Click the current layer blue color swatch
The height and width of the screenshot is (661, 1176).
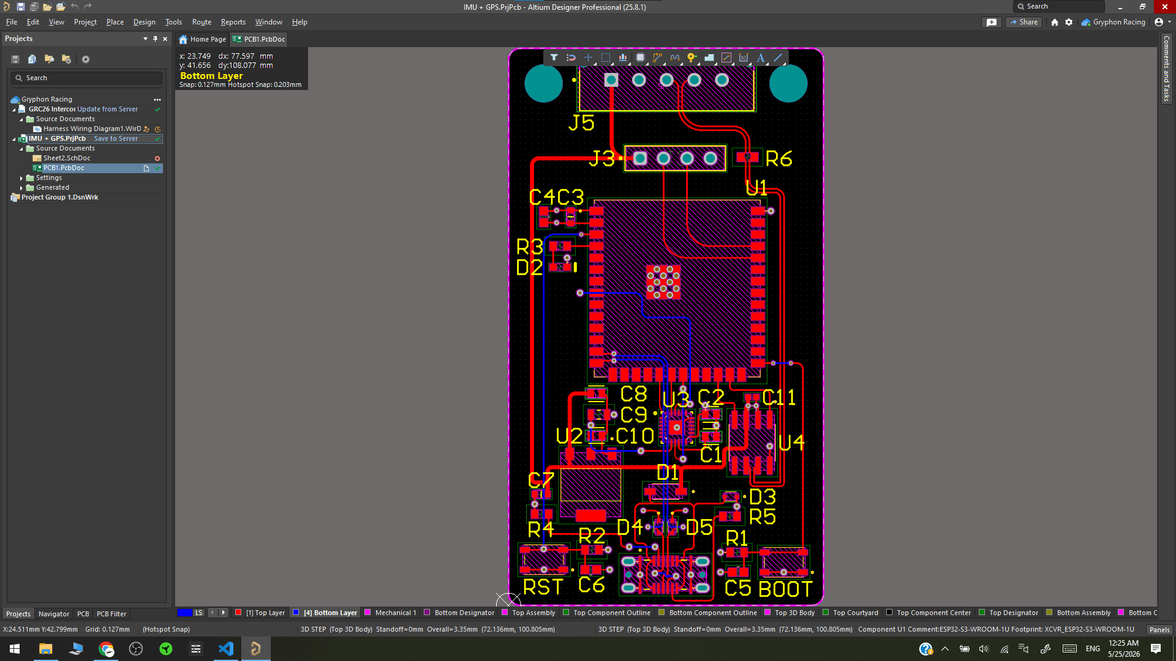tap(184, 613)
